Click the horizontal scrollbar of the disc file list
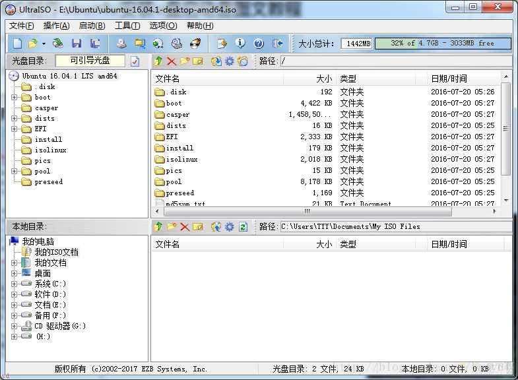This screenshot has width=518, height=380. coord(325,211)
